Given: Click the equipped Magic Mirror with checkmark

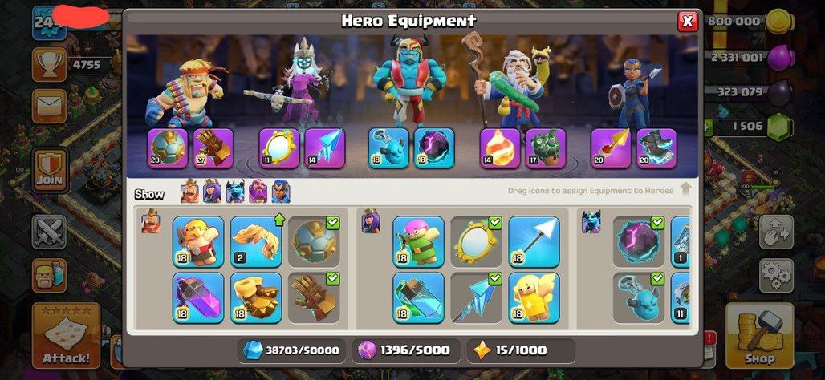Looking at the screenshot, I should point(476,242).
